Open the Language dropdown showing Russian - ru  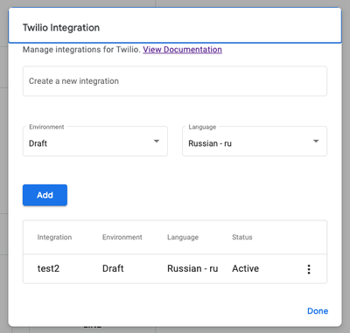click(x=255, y=142)
